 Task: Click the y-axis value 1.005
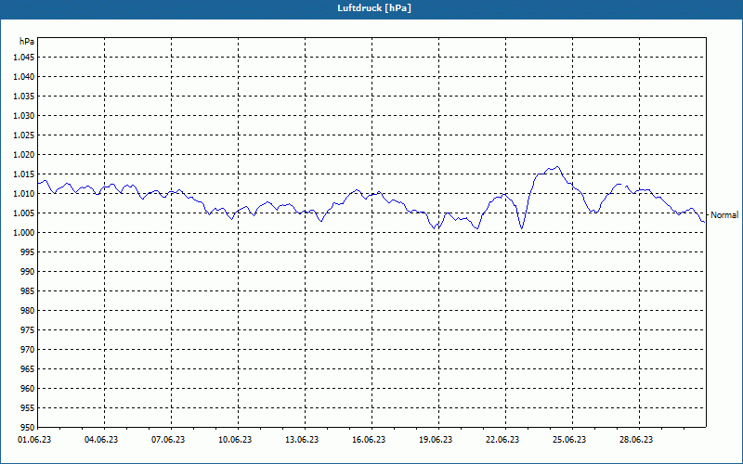coord(24,213)
